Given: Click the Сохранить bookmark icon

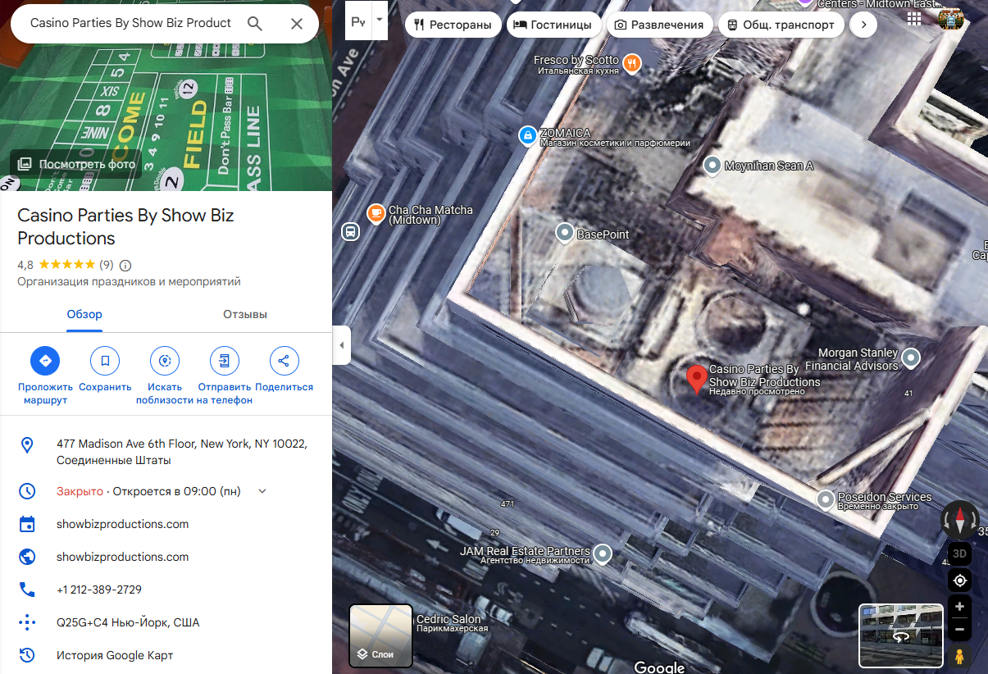Looking at the screenshot, I should (105, 360).
